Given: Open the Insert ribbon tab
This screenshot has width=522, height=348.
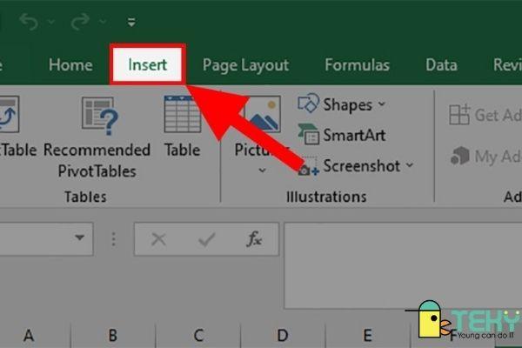Looking at the screenshot, I should [x=148, y=64].
